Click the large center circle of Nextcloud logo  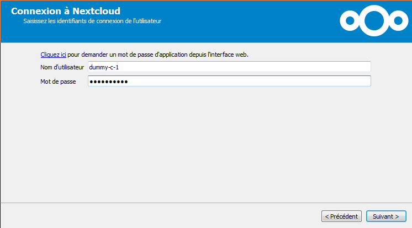pyautogui.click(x=374, y=19)
